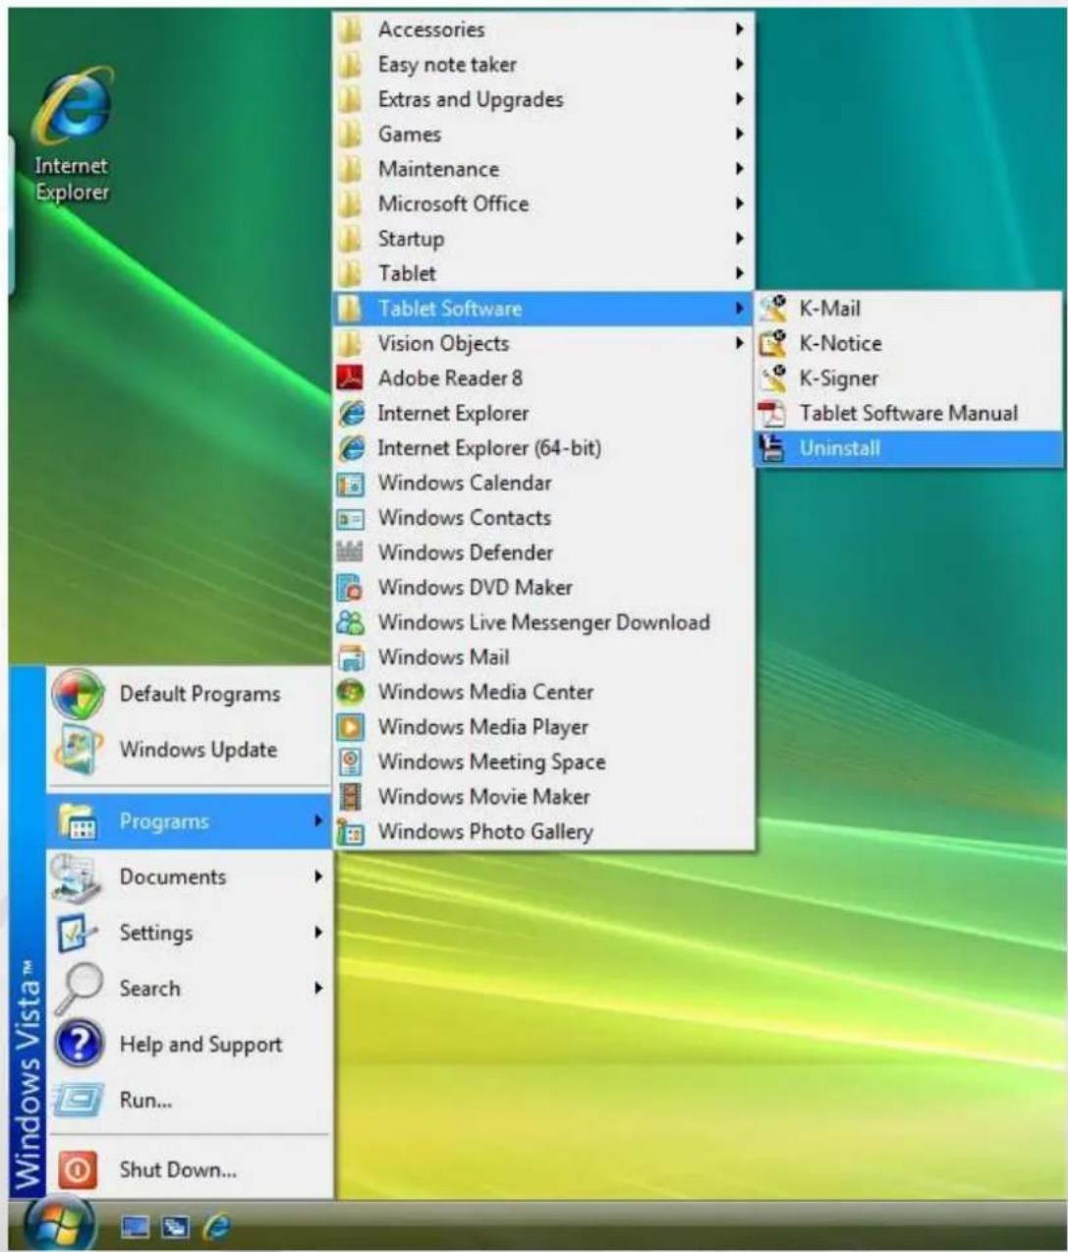Click Show Desktop in the Quick Launch bar
Viewport: 1068px width, 1252px height.
pos(135,1226)
